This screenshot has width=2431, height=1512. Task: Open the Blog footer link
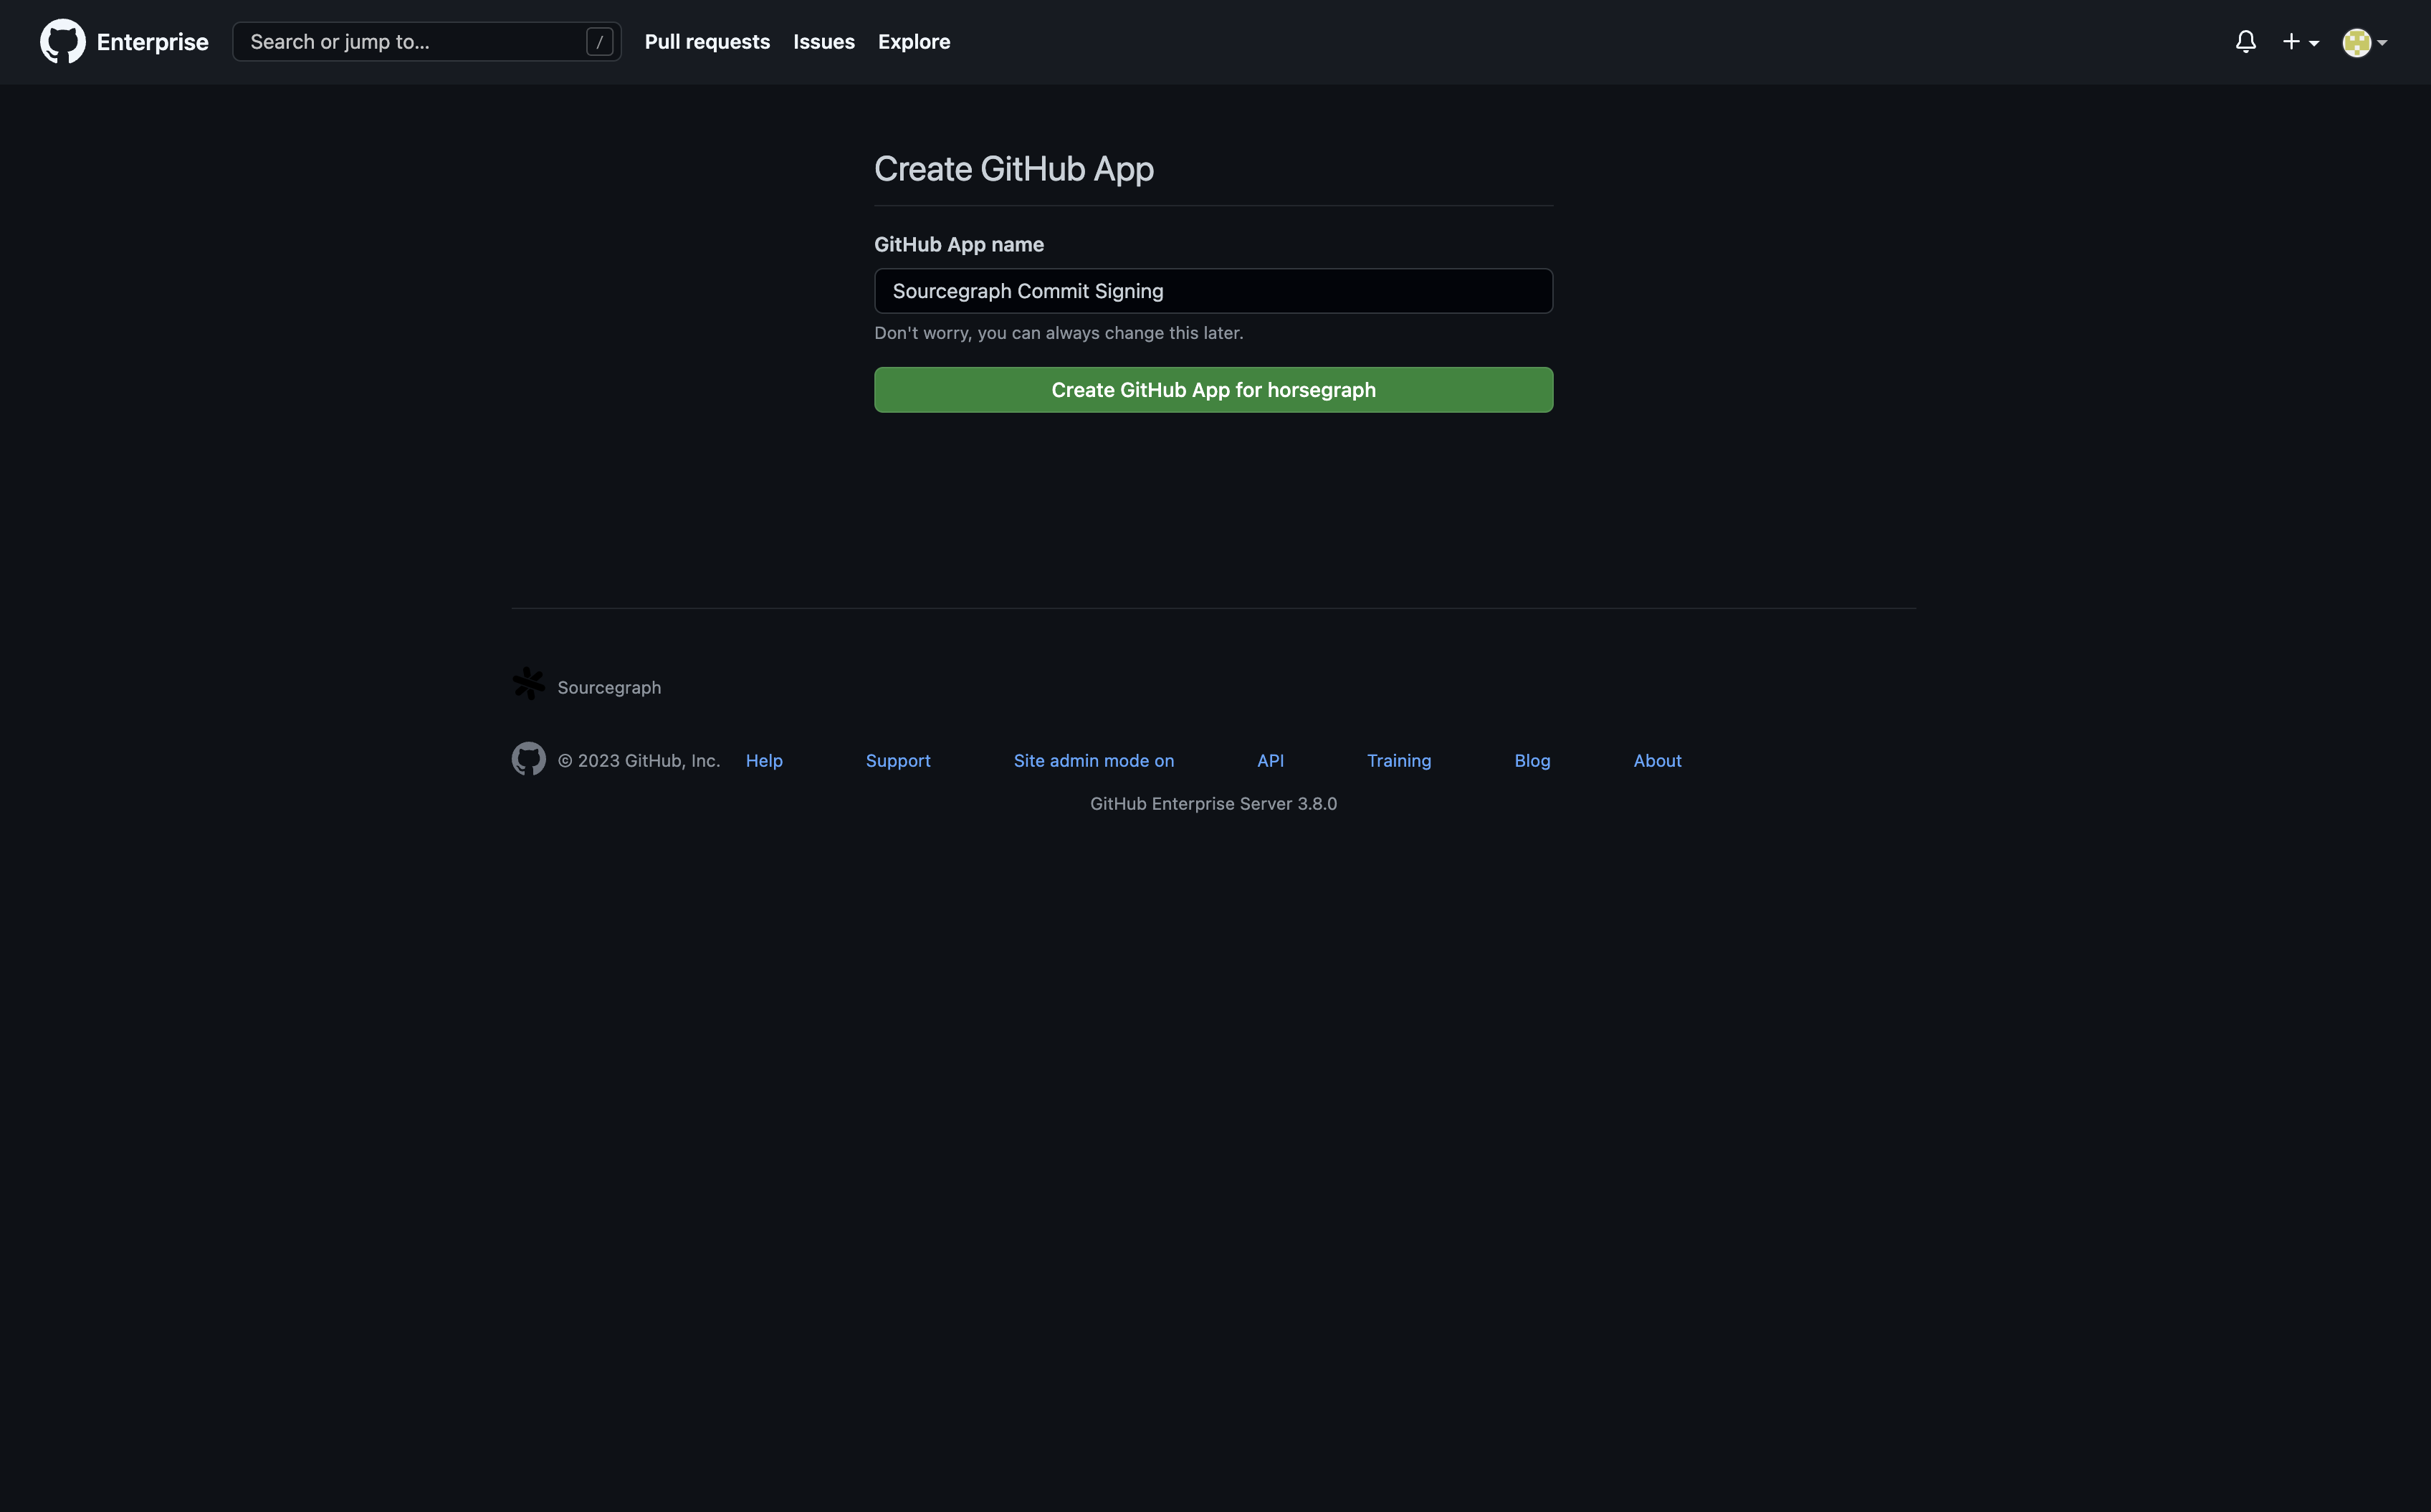tap(1532, 761)
